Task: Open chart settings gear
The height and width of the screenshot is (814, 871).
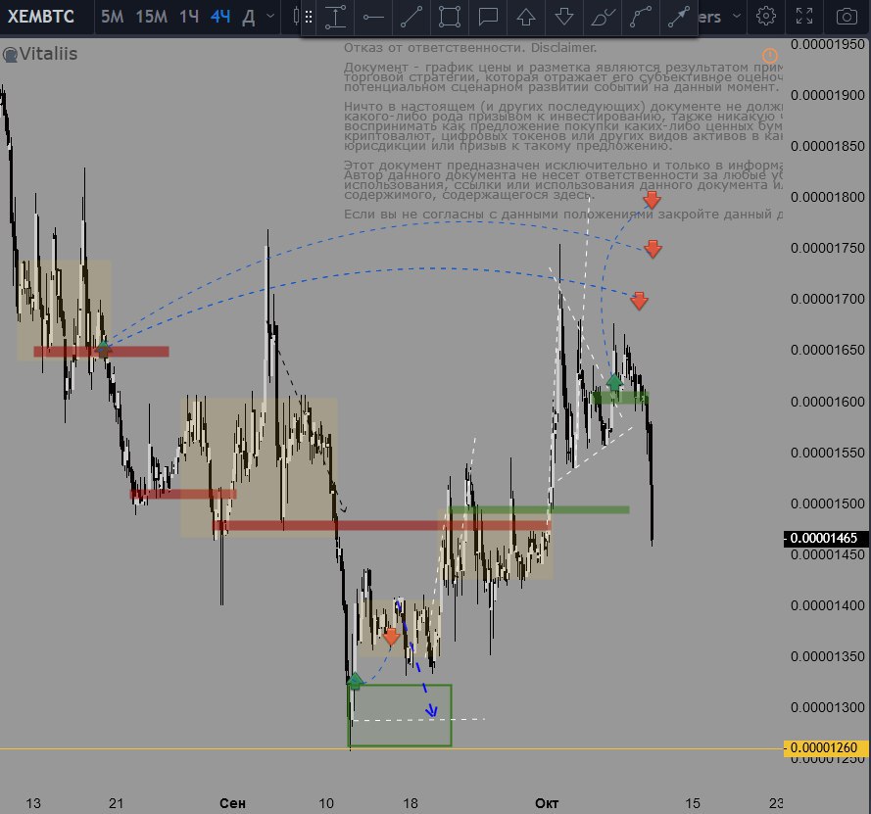Action: pyautogui.click(x=766, y=16)
